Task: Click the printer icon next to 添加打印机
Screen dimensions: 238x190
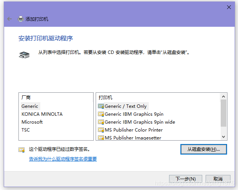Action: 21,19
